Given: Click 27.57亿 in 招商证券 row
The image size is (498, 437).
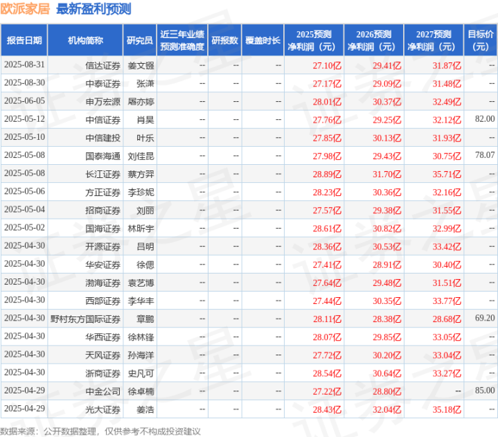Looking at the screenshot, I should [x=327, y=211].
